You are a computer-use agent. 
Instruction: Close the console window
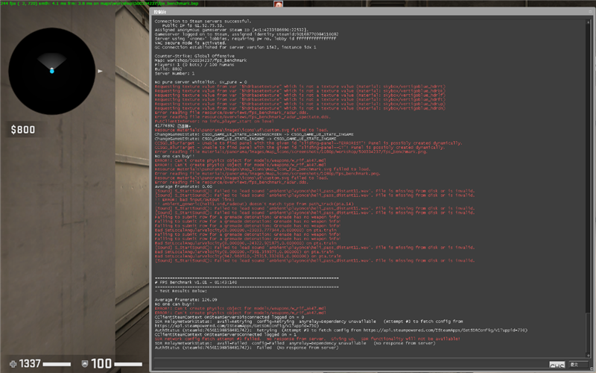coord(591,12)
